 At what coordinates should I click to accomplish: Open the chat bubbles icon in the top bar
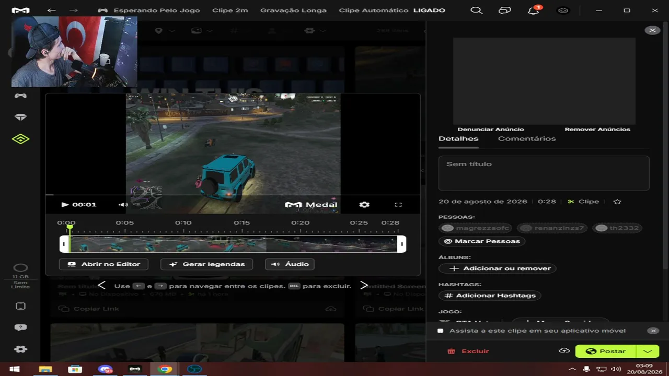[504, 10]
